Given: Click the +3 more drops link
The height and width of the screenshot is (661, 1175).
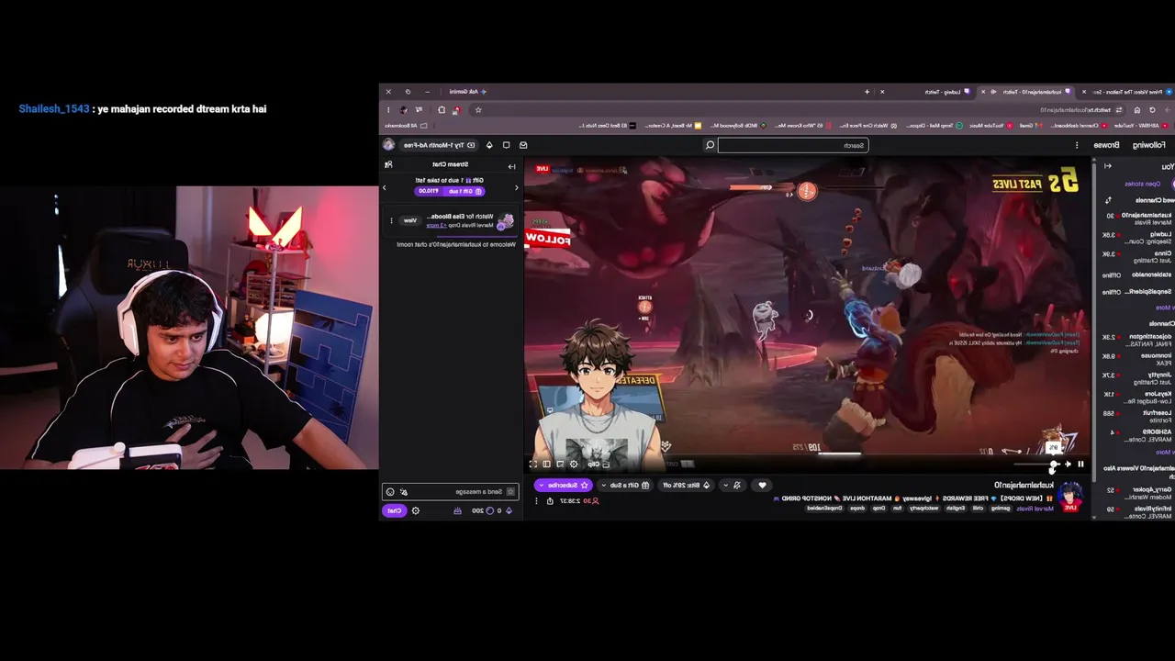Looking at the screenshot, I should (x=436, y=225).
